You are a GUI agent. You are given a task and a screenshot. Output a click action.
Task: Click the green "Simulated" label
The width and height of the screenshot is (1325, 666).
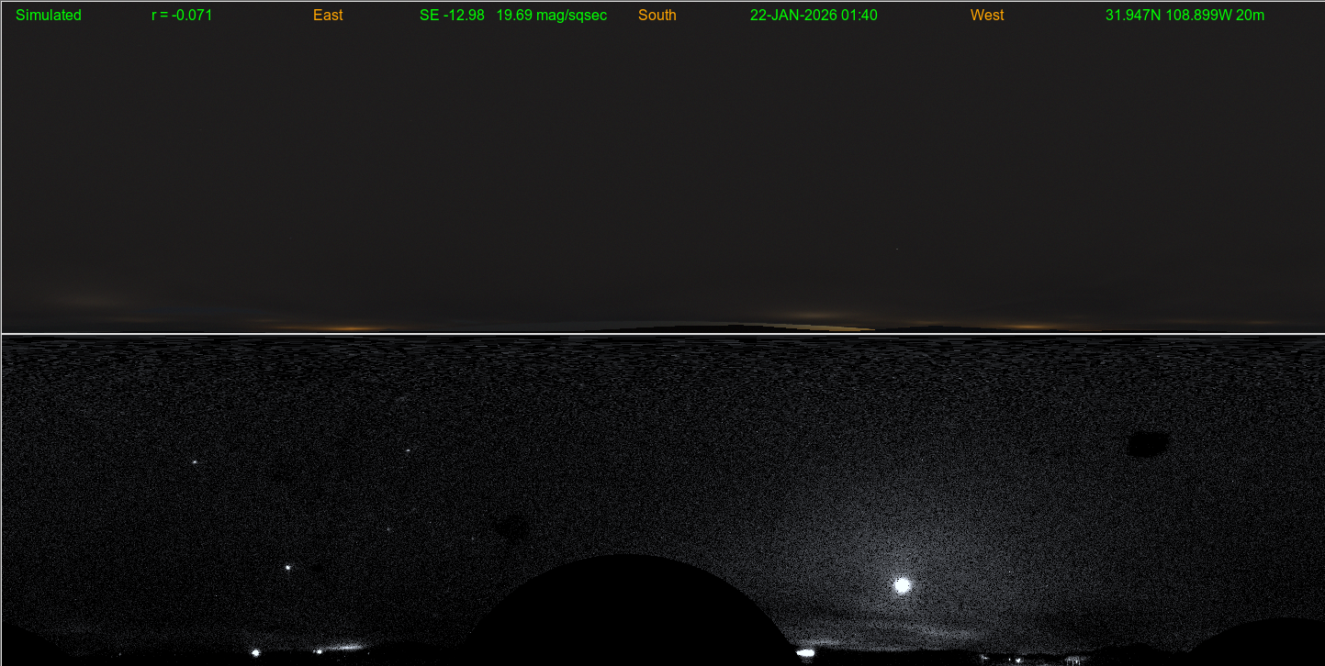(x=49, y=16)
